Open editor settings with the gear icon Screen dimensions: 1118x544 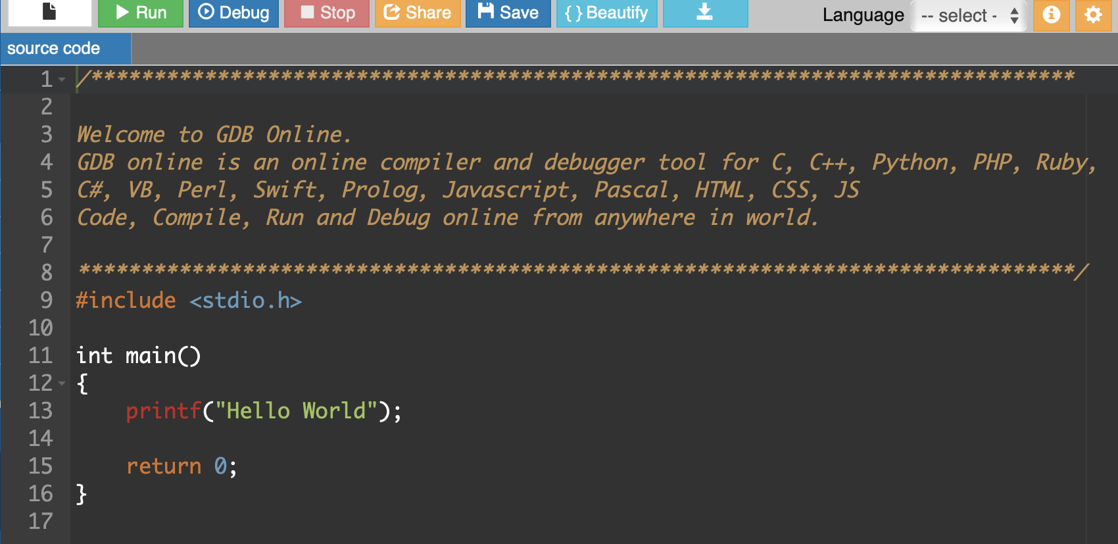1093,14
